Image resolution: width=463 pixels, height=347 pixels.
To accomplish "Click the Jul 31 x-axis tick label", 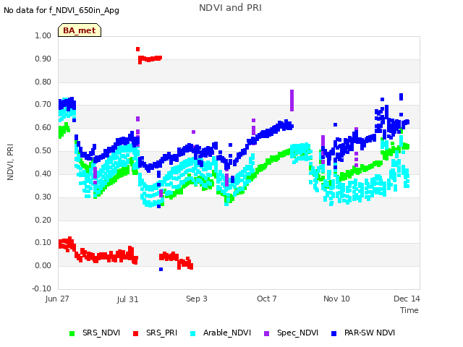I will [x=127, y=299].
